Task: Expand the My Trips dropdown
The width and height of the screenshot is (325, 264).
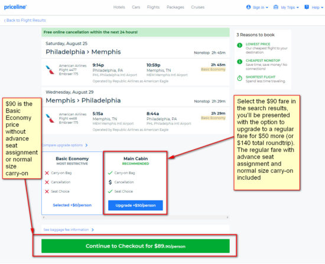Action: pyautogui.click(x=297, y=8)
